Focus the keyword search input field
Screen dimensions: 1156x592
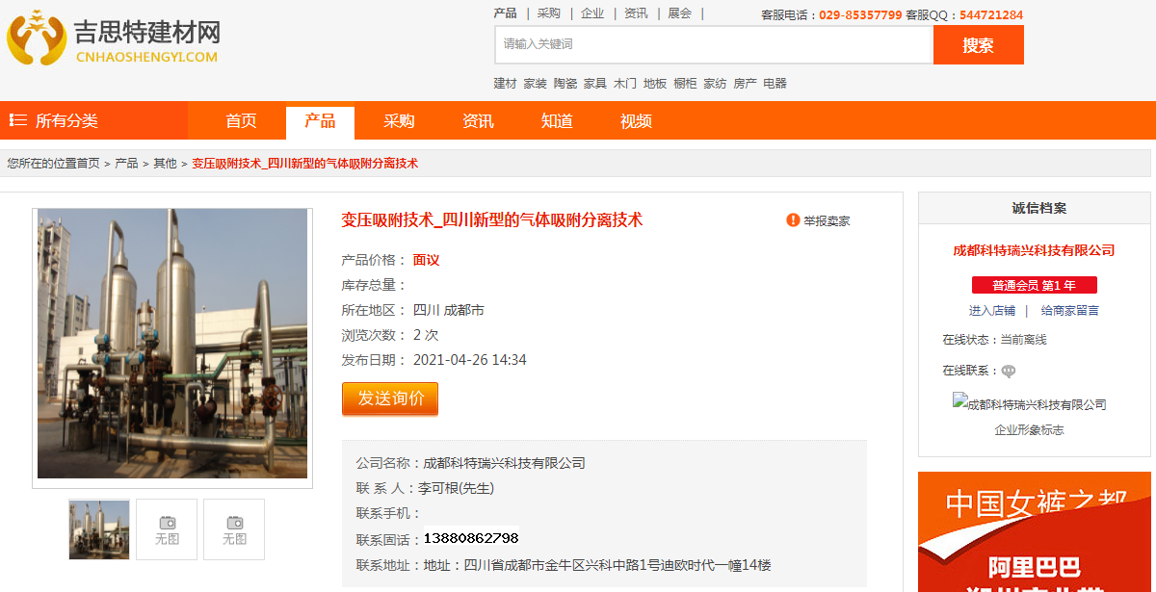[x=713, y=44]
